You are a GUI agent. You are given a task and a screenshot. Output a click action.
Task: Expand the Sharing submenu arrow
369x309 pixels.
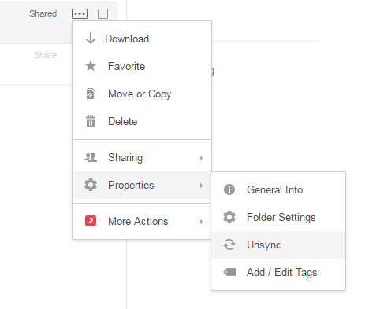click(x=201, y=158)
